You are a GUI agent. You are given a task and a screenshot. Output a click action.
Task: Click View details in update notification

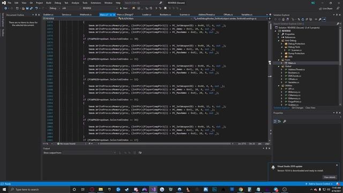coord(330,177)
